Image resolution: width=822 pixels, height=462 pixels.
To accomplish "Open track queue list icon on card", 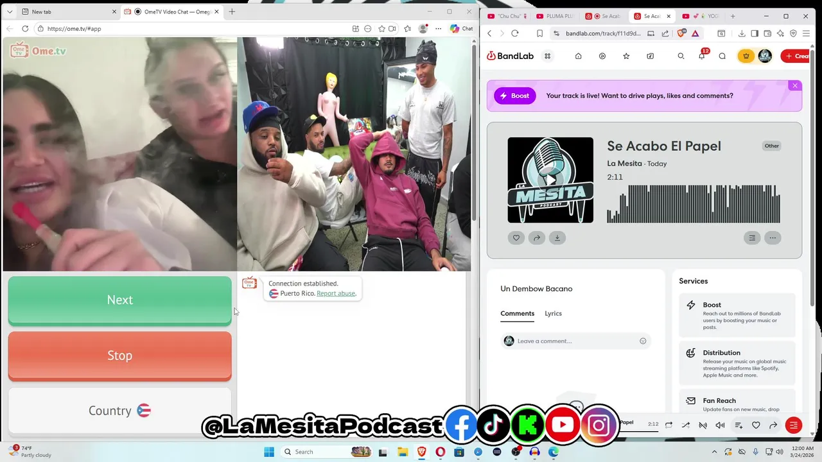I will point(752,237).
